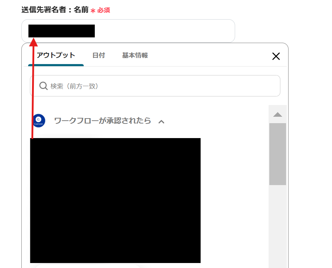The height and width of the screenshot is (268, 332).
Task: Switch to the アウトプット tab
Action: 56,56
